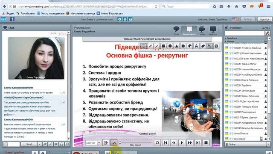Click the save icon next to room lock
This screenshot has height=154, width=273.
pyautogui.click(x=130, y=19)
